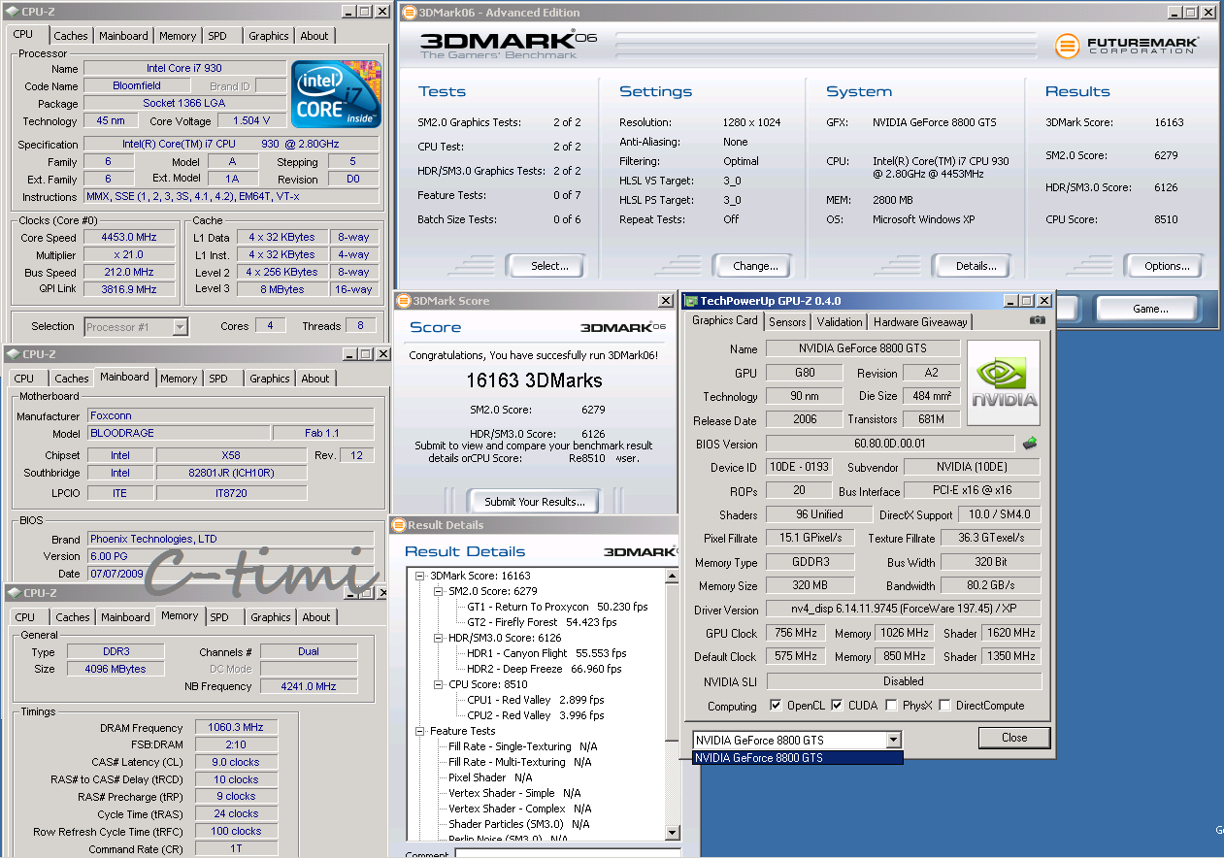1224x859 pixels.
Task: Click the GPU-Z title bar icon
Action: (692, 301)
